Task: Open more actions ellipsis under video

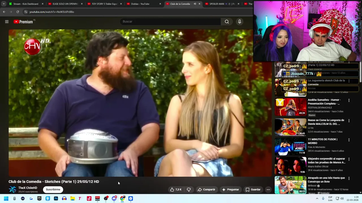Action: (x=268, y=189)
